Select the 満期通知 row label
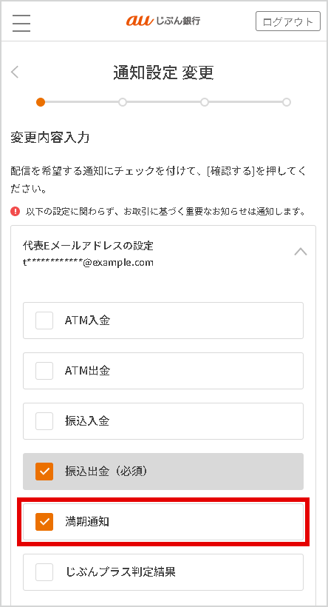 point(87,522)
